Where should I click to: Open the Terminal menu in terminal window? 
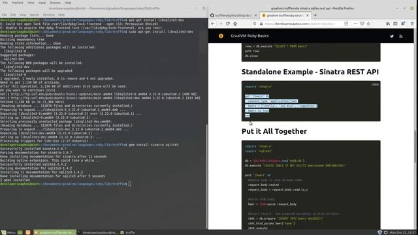[x=48, y=15]
